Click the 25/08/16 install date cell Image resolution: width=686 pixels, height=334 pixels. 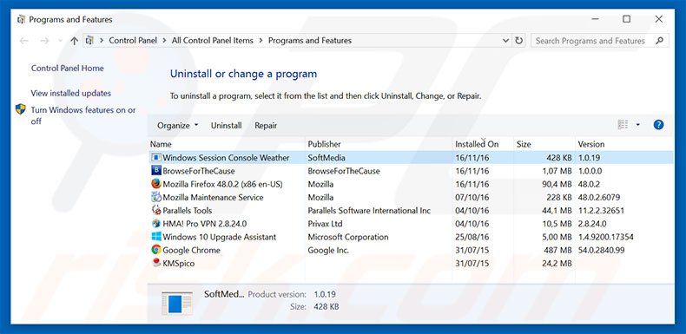472,237
